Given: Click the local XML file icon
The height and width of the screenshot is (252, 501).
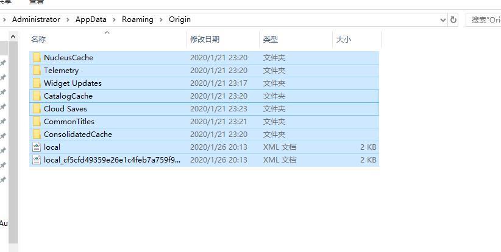Looking at the screenshot, I should (x=37, y=147).
